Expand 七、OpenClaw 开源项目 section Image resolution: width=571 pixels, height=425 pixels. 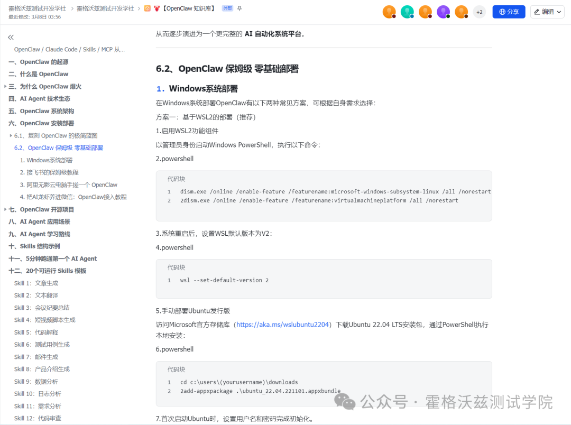coord(5,209)
